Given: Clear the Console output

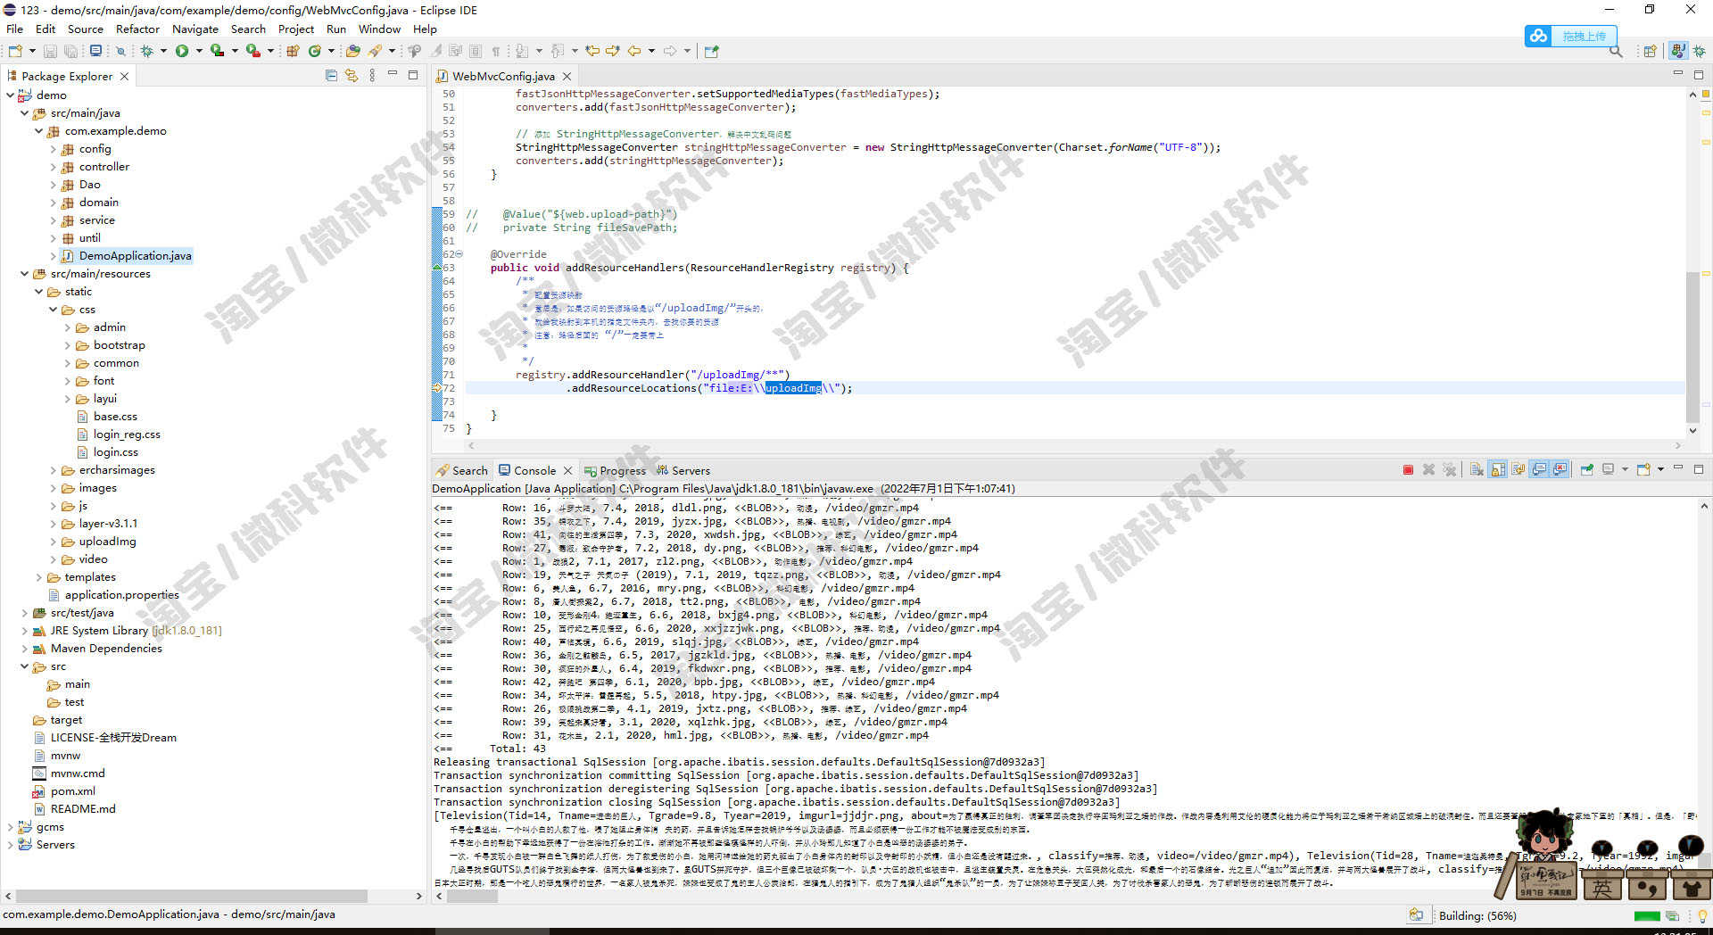Looking at the screenshot, I should 1477,469.
